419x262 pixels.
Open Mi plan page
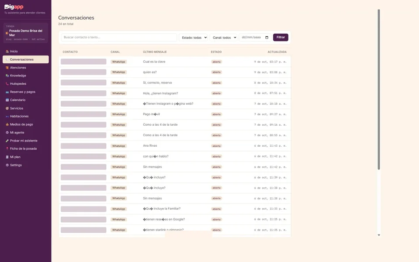pos(26,157)
